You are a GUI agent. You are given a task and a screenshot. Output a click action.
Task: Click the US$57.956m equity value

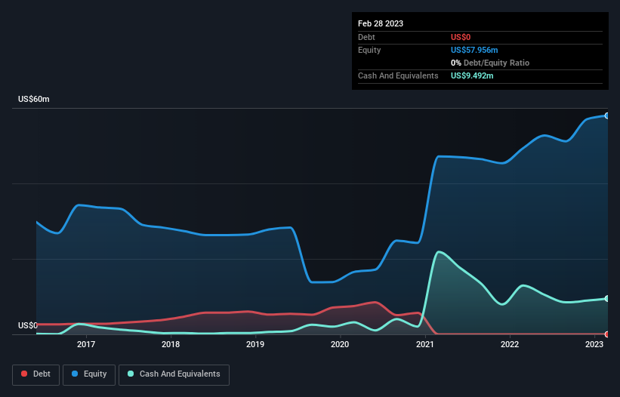tap(474, 50)
